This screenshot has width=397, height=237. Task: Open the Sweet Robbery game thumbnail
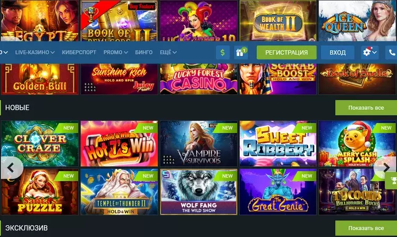click(x=278, y=144)
